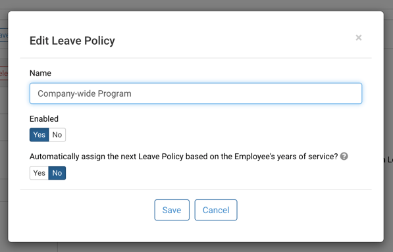Place cursor on "Company-wide" in Name field

click(x=66, y=93)
